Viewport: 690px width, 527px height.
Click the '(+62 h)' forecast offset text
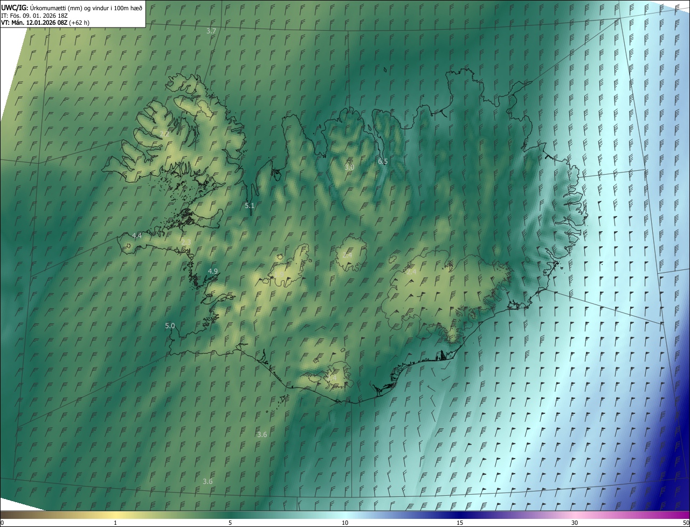[x=79, y=23]
